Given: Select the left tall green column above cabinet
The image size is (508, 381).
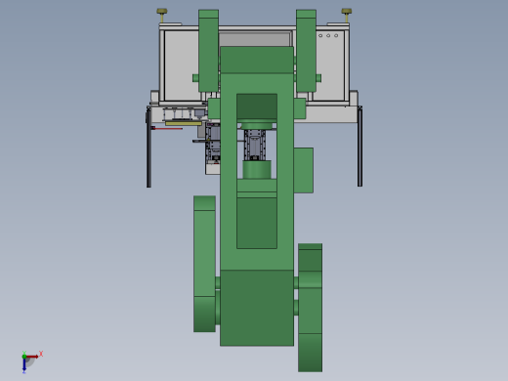Looking at the screenshot, I should [x=208, y=51].
